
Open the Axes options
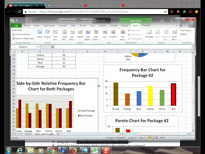click(x=105, y=34)
